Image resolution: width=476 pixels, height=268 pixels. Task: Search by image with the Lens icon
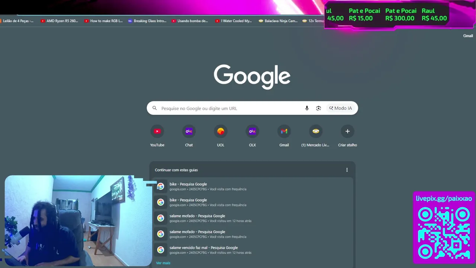click(318, 108)
